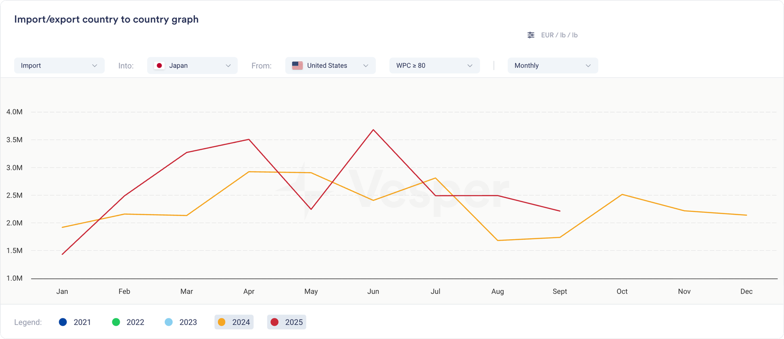Click the green 2022 legend dot
The height and width of the screenshot is (339, 784).
tap(116, 322)
